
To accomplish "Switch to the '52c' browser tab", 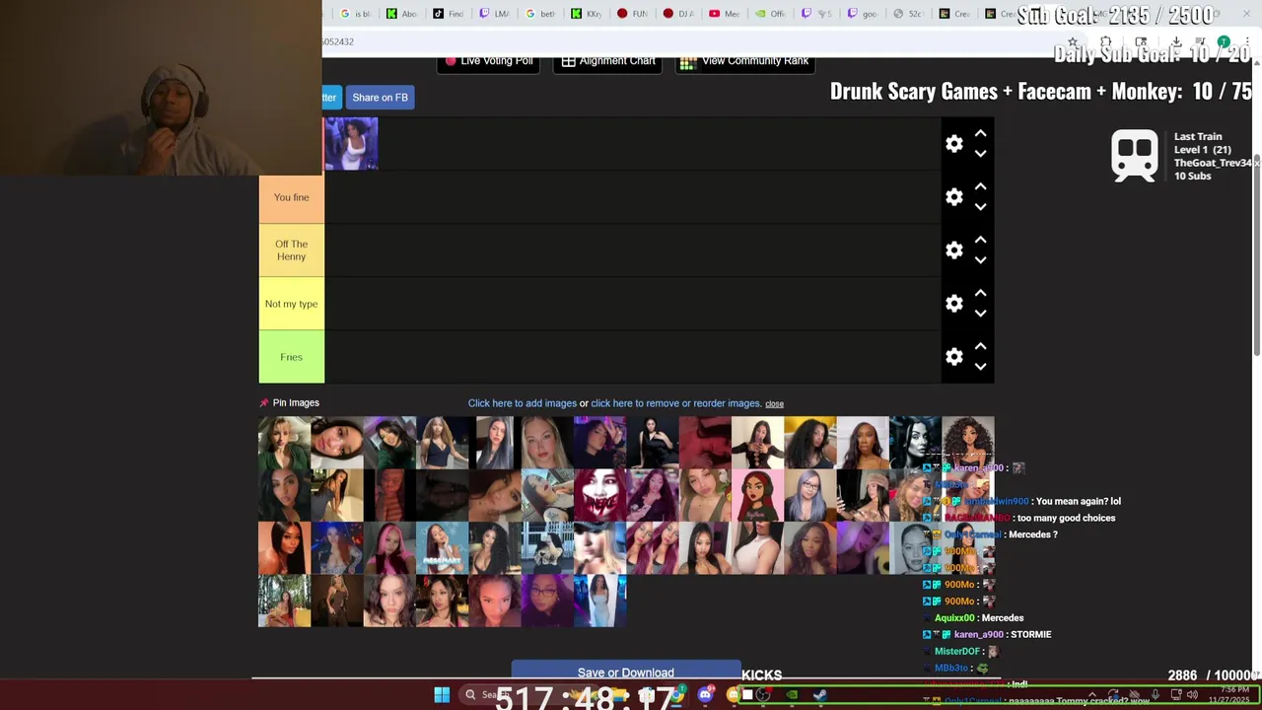I will coord(909,14).
